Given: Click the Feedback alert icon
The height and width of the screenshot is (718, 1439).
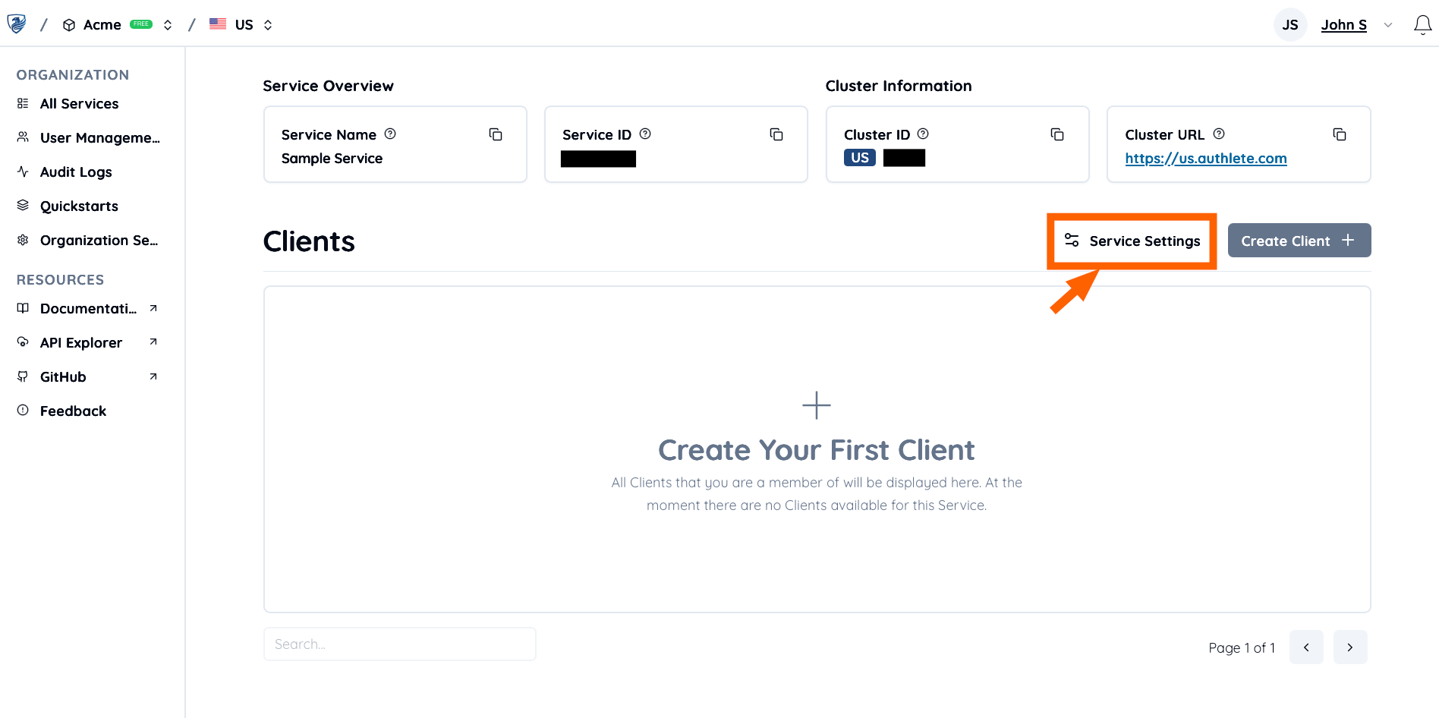Looking at the screenshot, I should (23, 411).
